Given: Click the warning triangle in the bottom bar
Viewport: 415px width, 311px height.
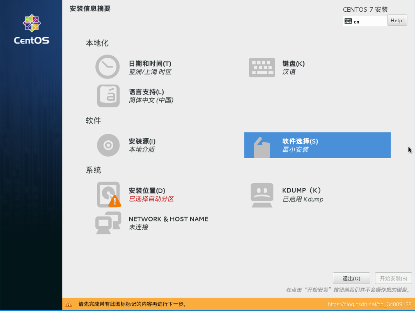Looking at the screenshot, I should (69, 304).
